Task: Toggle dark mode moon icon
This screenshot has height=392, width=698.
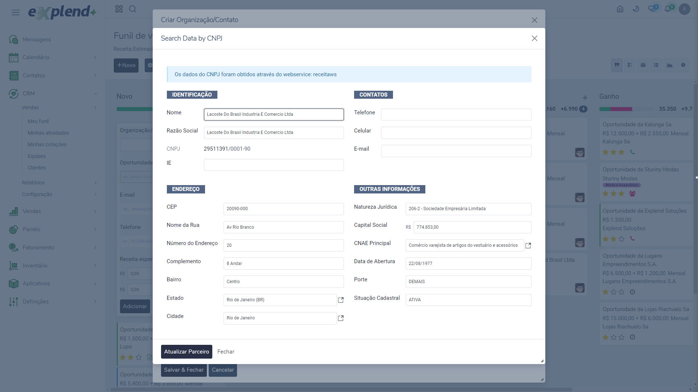Action: 636,9
